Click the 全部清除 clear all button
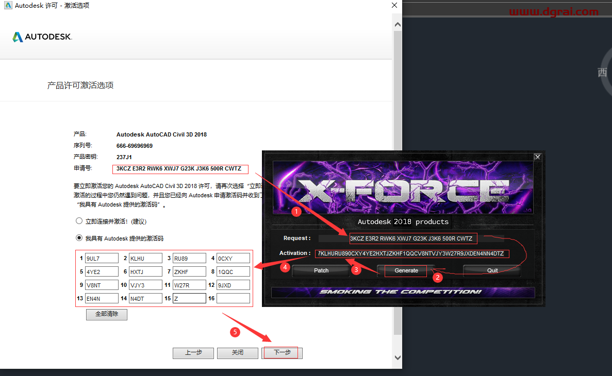Image resolution: width=612 pixels, height=376 pixels. click(107, 314)
